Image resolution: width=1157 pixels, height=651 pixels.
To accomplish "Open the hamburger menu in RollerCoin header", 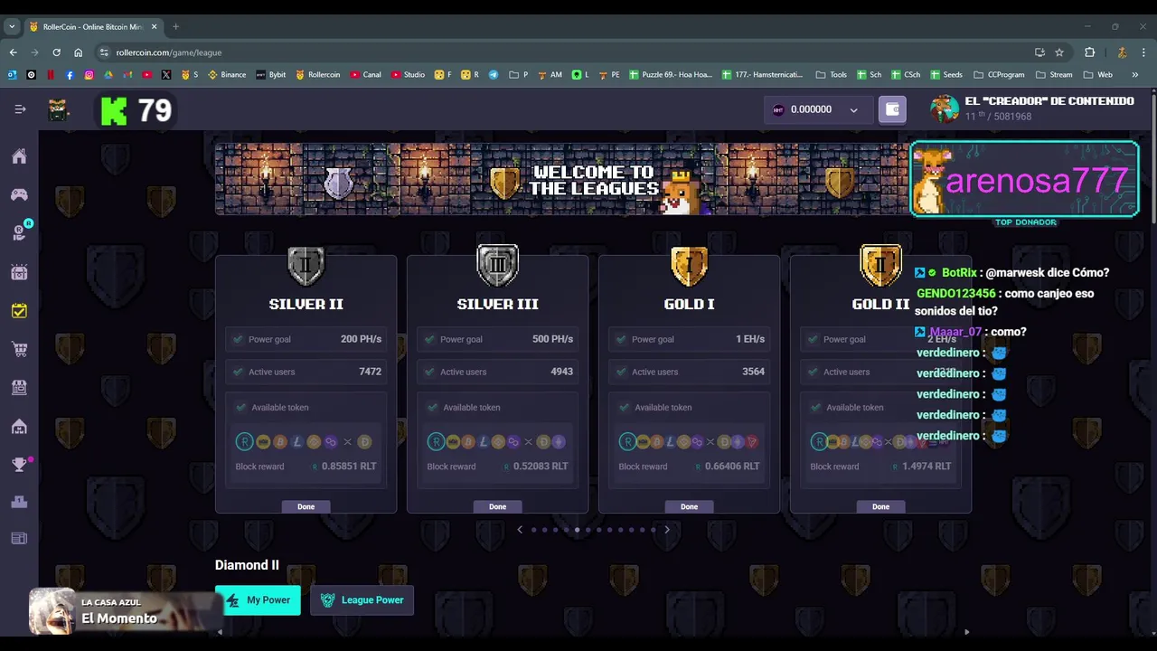I will pos(20,108).
